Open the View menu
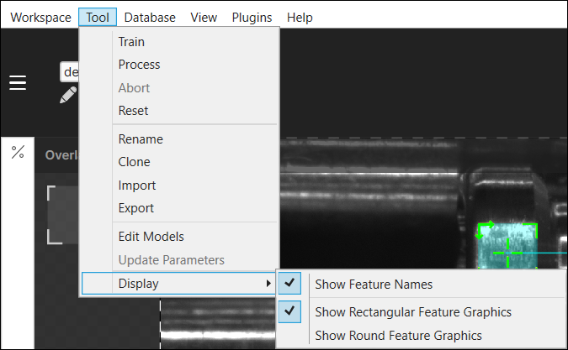This screenshot has height=350, width=568. click(204, 17)
